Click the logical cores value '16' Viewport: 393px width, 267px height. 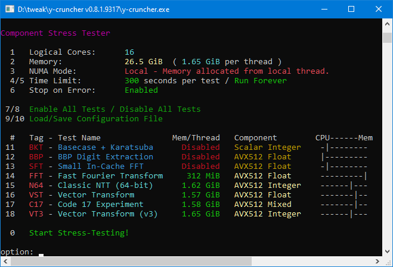[129, 52]
